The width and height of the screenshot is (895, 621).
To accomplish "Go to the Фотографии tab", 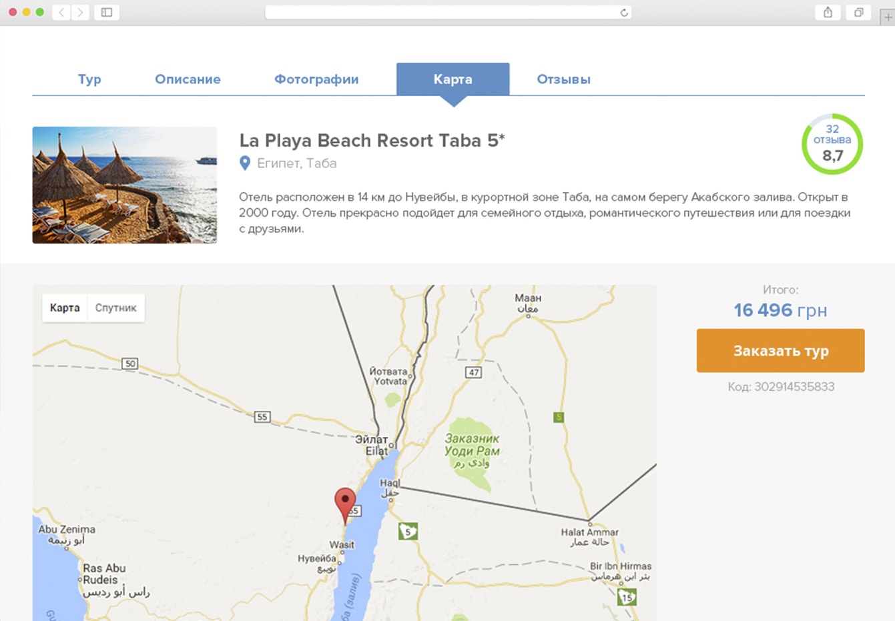I will [316, 79].
